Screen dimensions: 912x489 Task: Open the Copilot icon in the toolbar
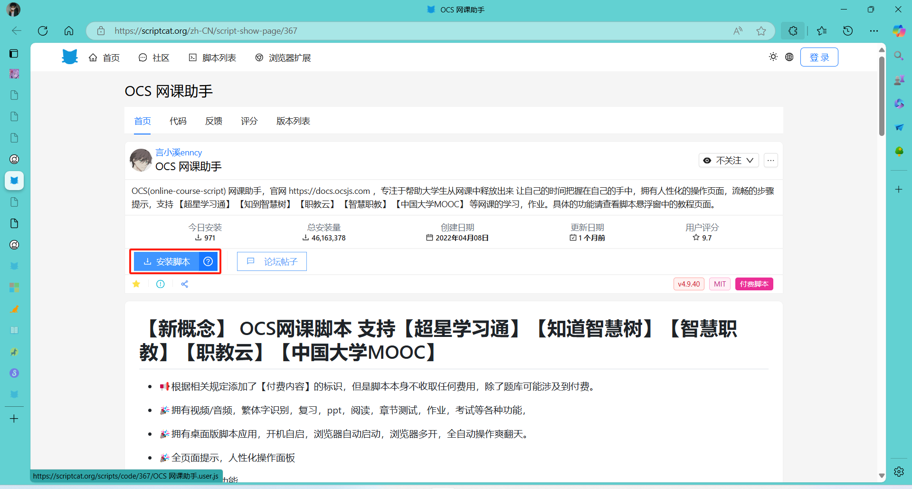[x=899, y=31]
